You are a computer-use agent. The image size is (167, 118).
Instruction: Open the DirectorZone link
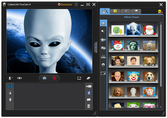tap(67, 4)
